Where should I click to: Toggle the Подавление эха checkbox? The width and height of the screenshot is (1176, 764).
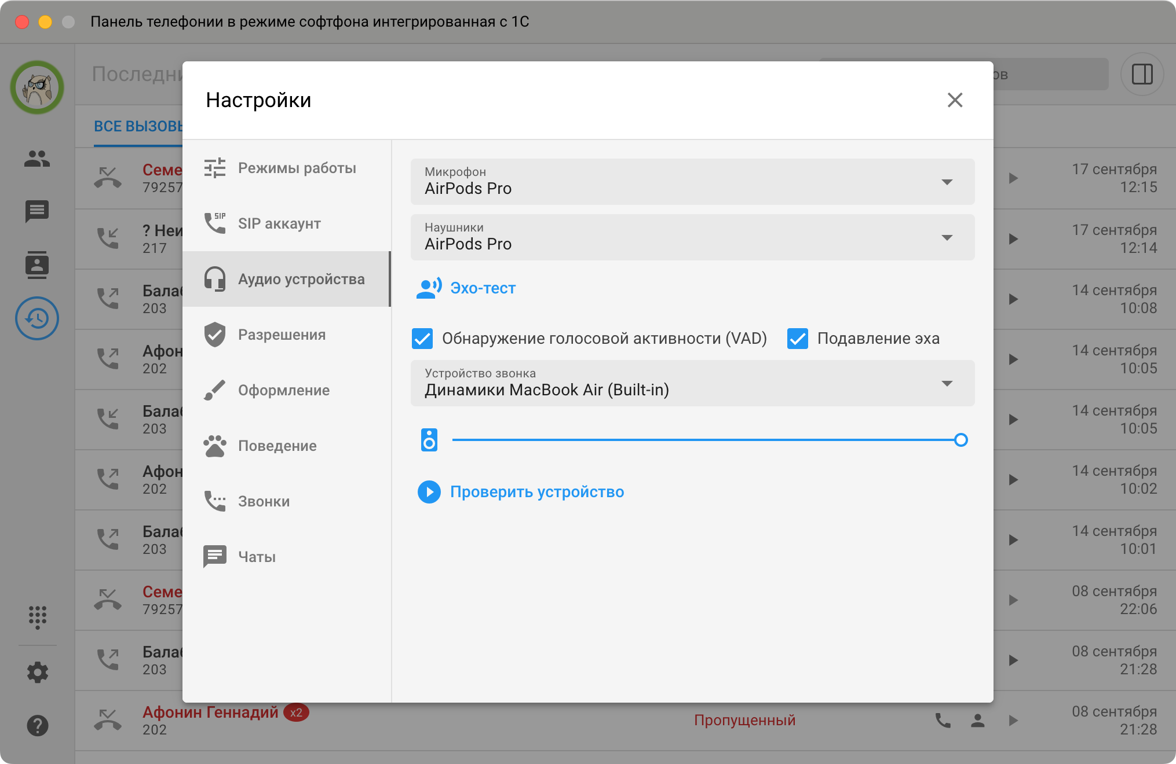pos(797,339)
